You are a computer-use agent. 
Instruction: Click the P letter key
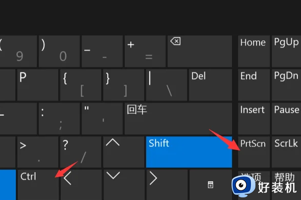(x=38, y=85)
